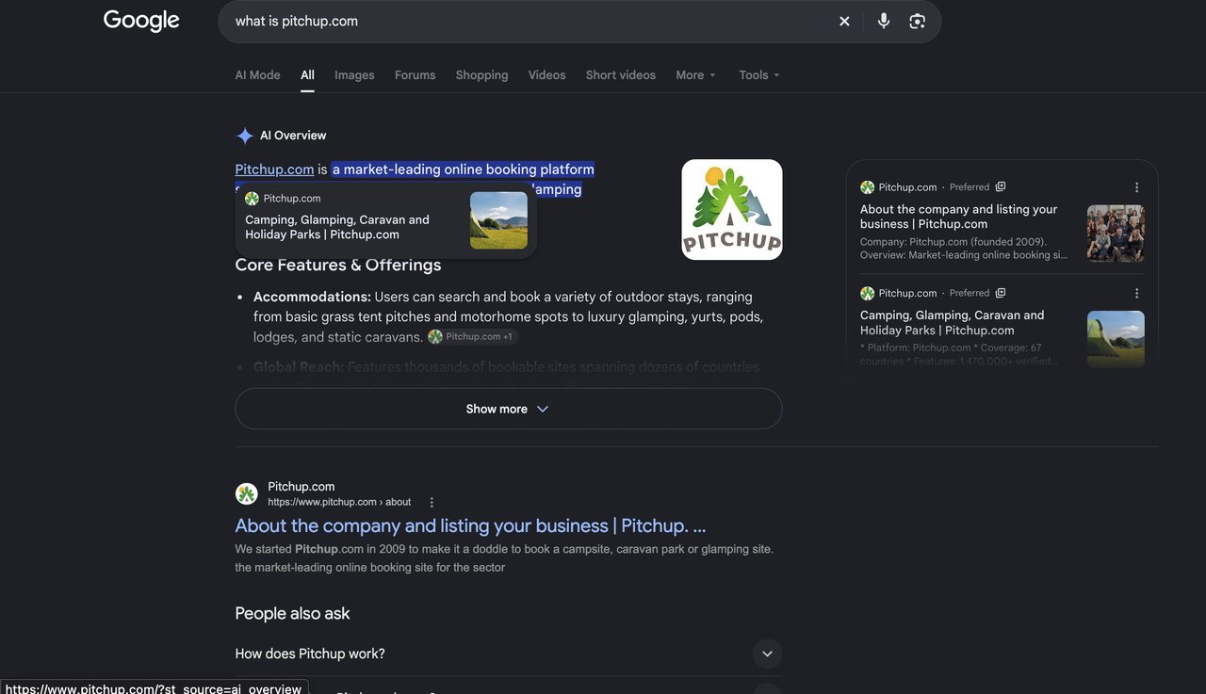Clear the search query with X icon
This screenshot has height=694, width=1206.
pyautogui.click(x=844, y=21)
